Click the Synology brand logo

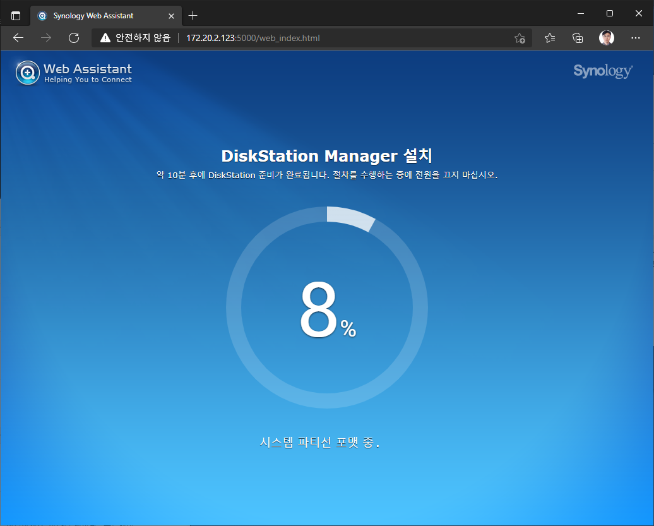point(603,71)
